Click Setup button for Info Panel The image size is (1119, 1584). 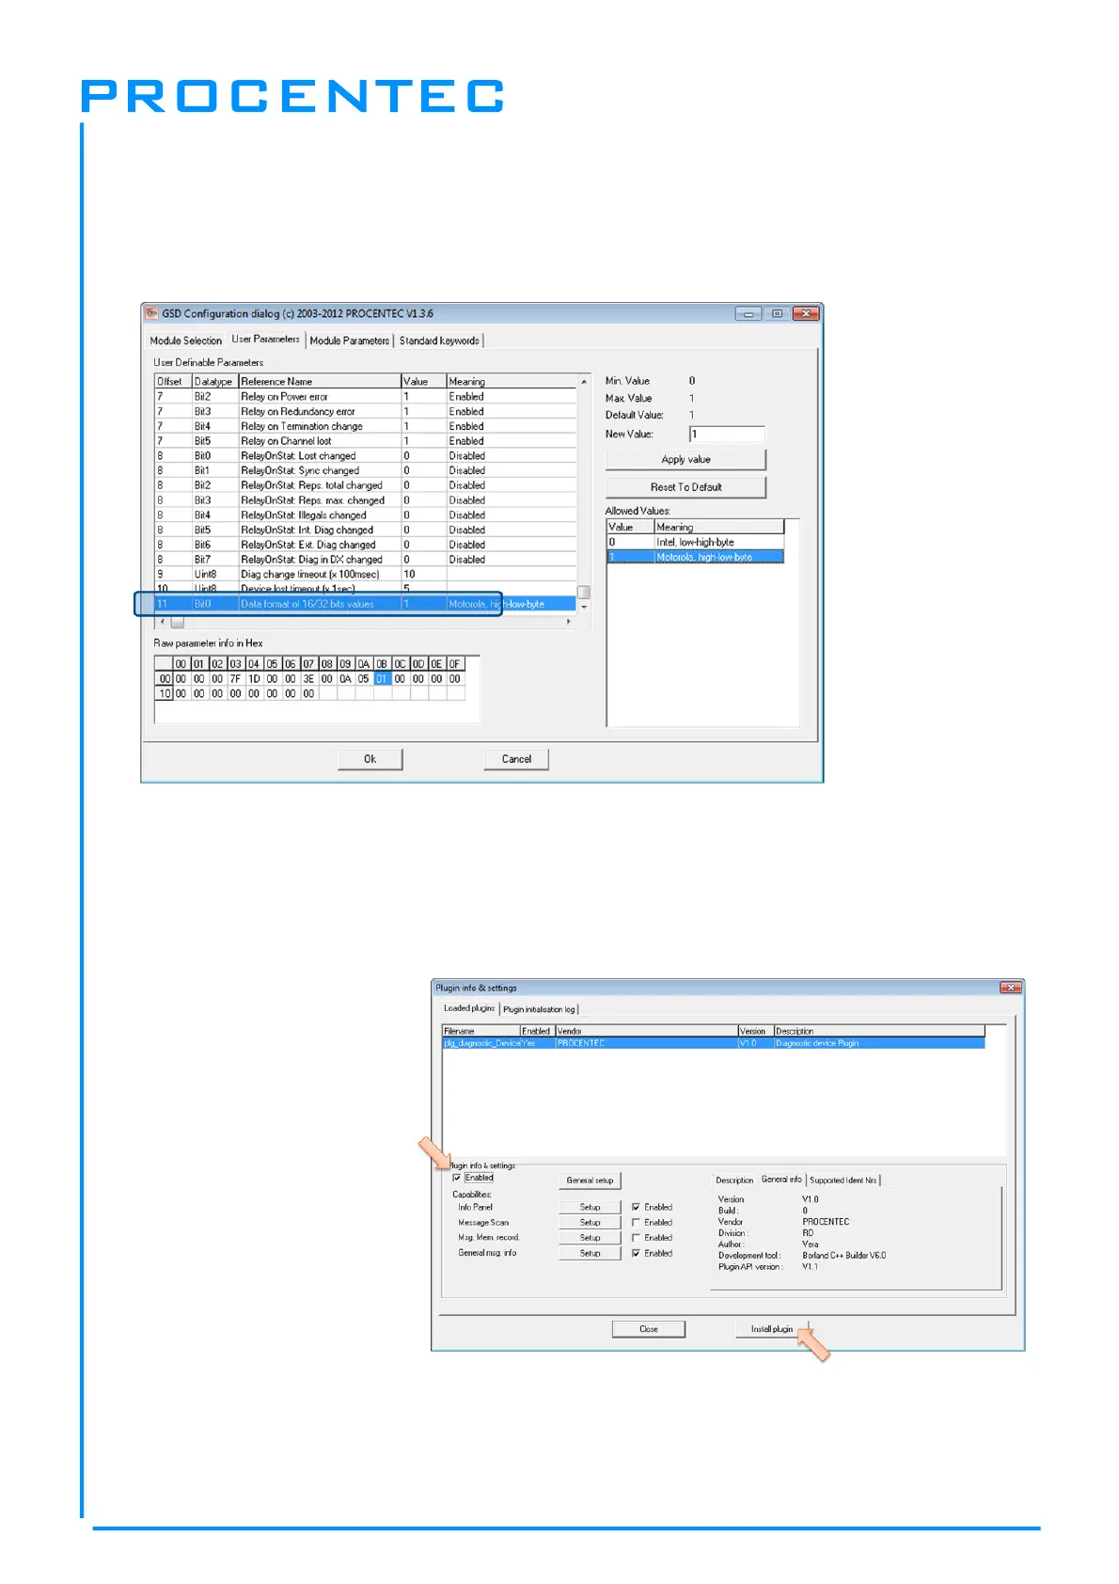[590, 1207]
